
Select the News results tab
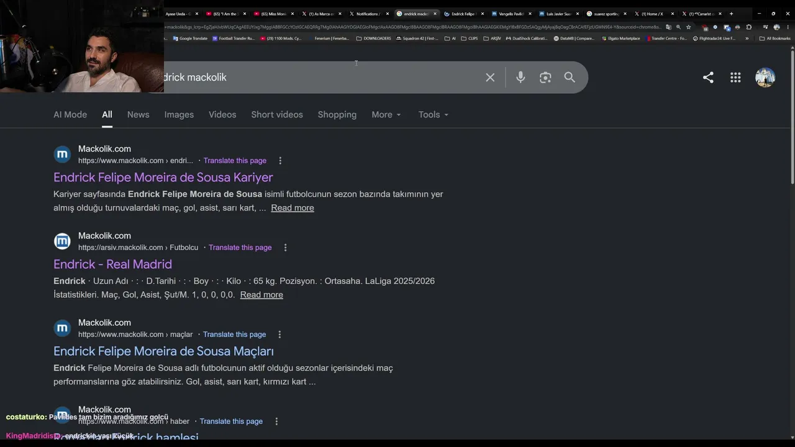point(138,115)
